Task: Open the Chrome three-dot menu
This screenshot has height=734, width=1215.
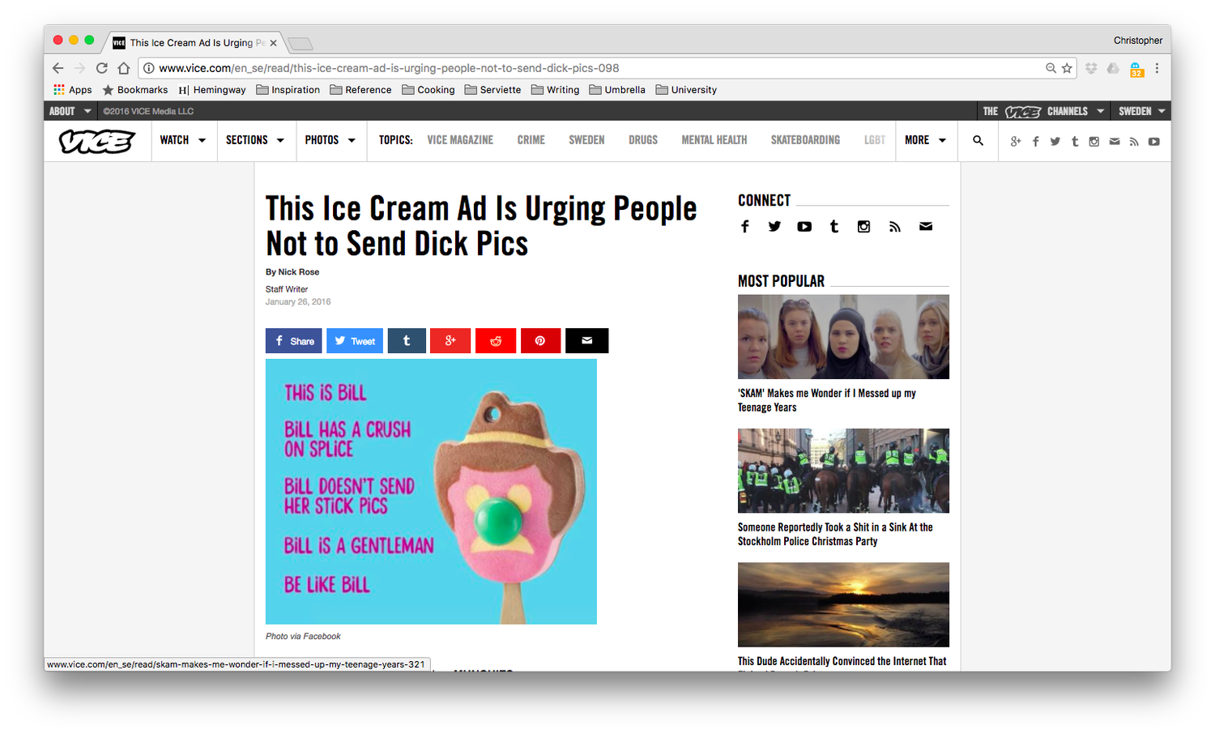Action: tap(1157, 68)
